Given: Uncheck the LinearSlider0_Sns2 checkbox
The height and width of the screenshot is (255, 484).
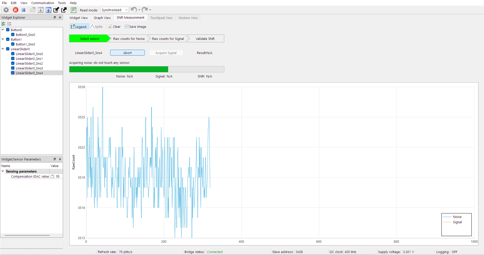Looking at the screenshot, I should pos(13,63).
